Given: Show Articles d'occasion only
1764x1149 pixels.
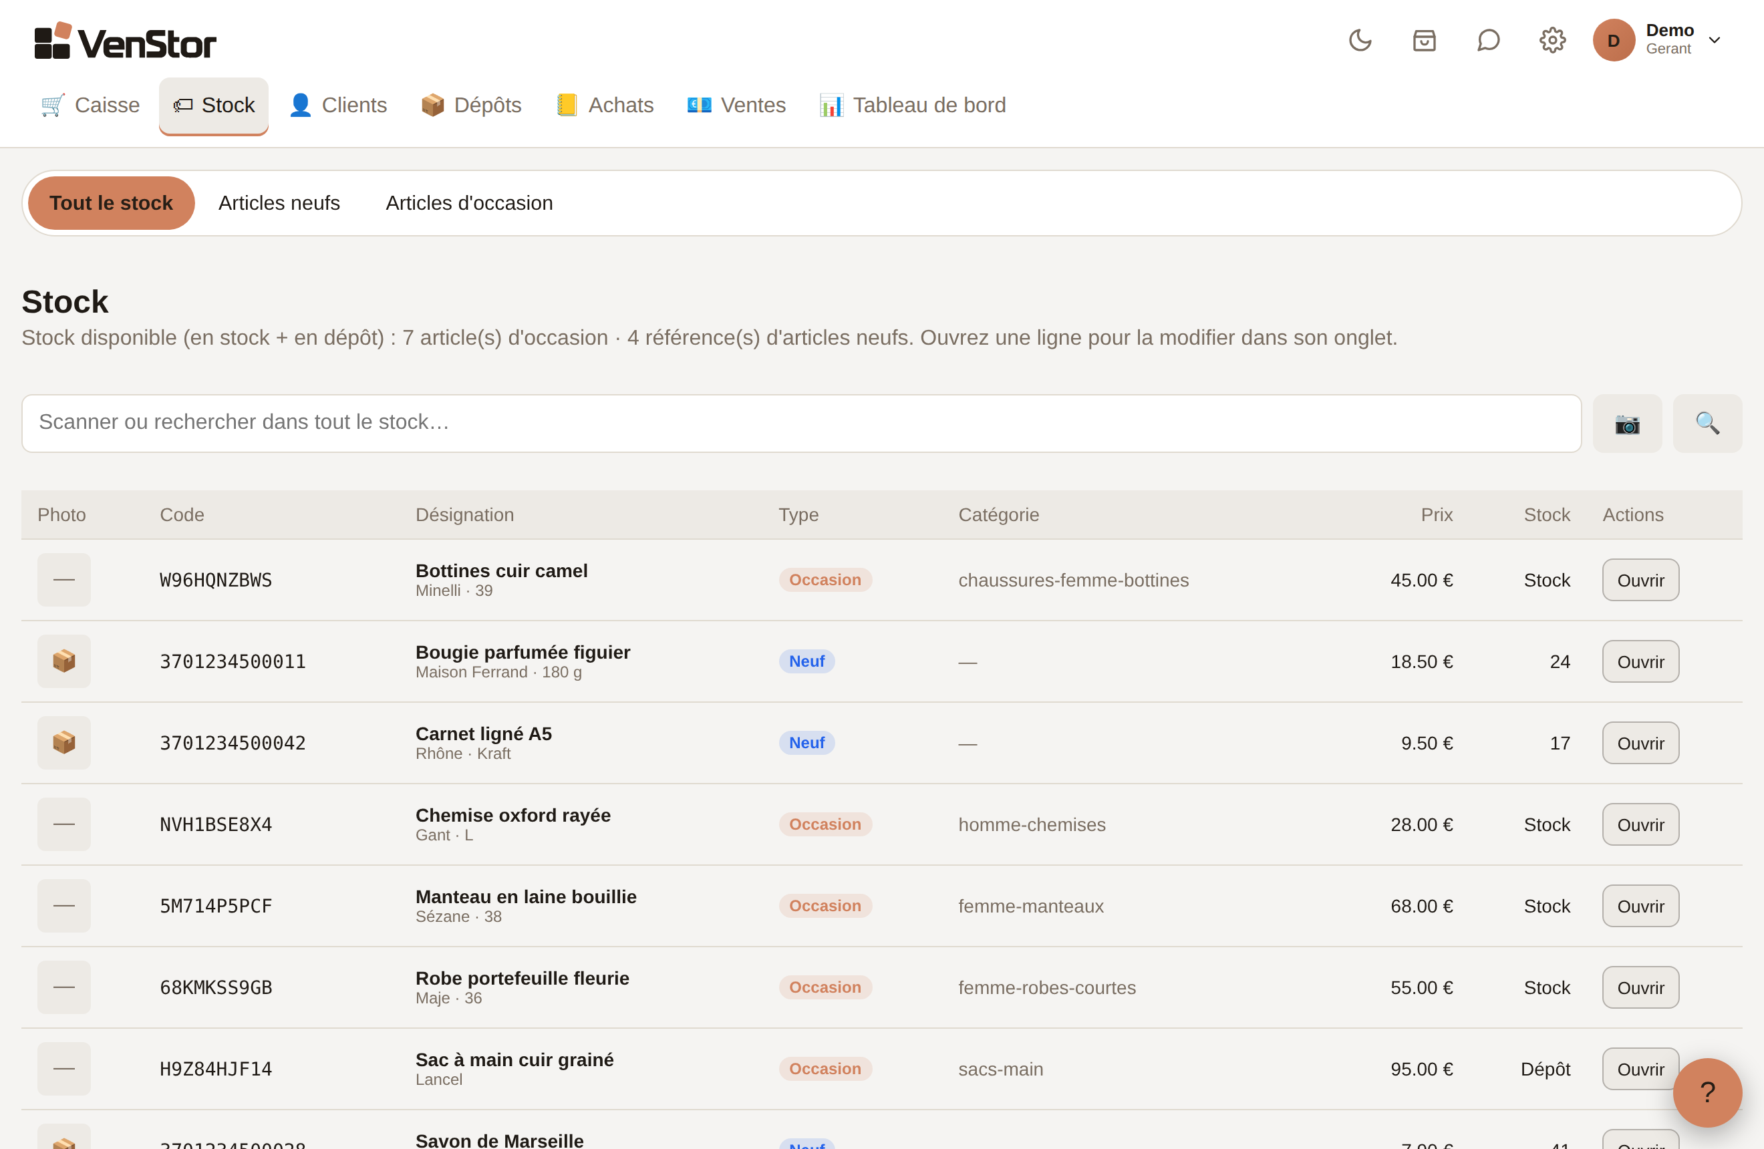Looking at the screenshot, I should pyautogui.click(x=469, y=203).
